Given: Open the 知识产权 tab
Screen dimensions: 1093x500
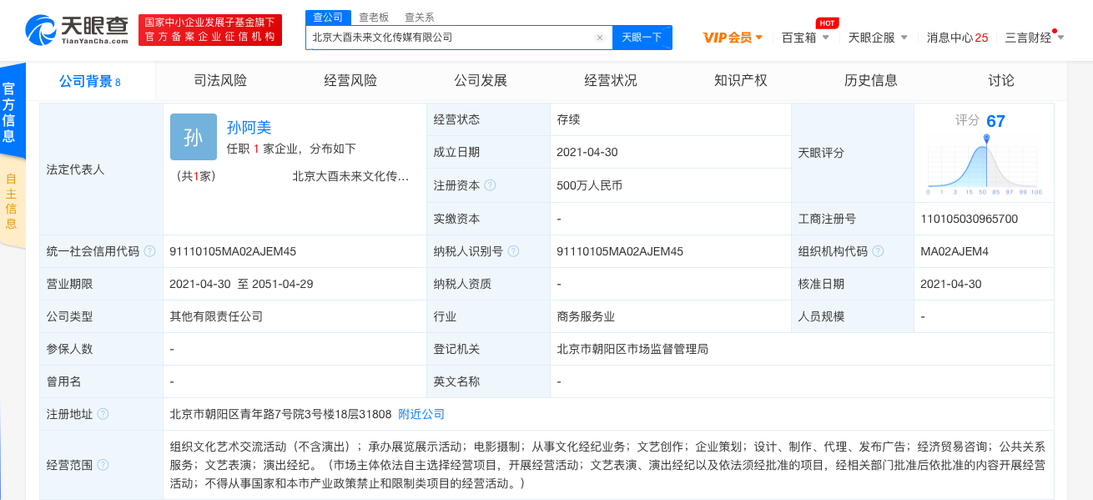Looking at the screenshot, I should coord(741,81).
